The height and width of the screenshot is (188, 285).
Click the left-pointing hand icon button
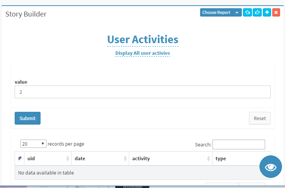247,12
